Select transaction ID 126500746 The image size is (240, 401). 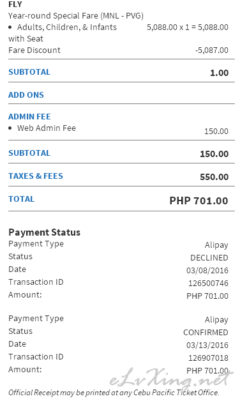coord(208,283)
